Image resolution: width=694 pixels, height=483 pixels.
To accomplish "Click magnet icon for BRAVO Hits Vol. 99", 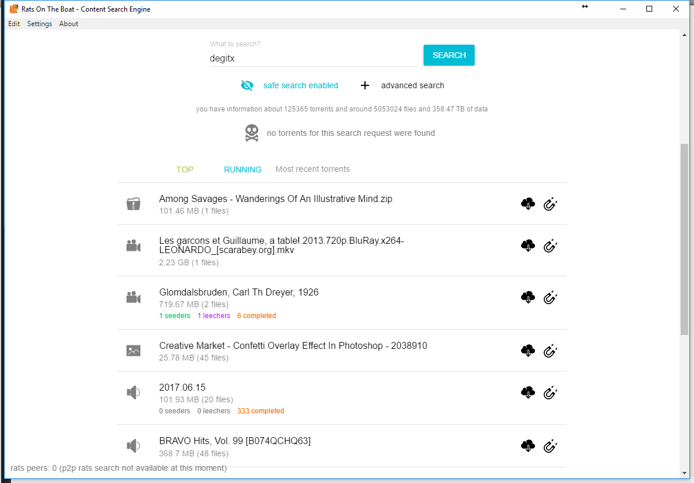I will point(550,446).
